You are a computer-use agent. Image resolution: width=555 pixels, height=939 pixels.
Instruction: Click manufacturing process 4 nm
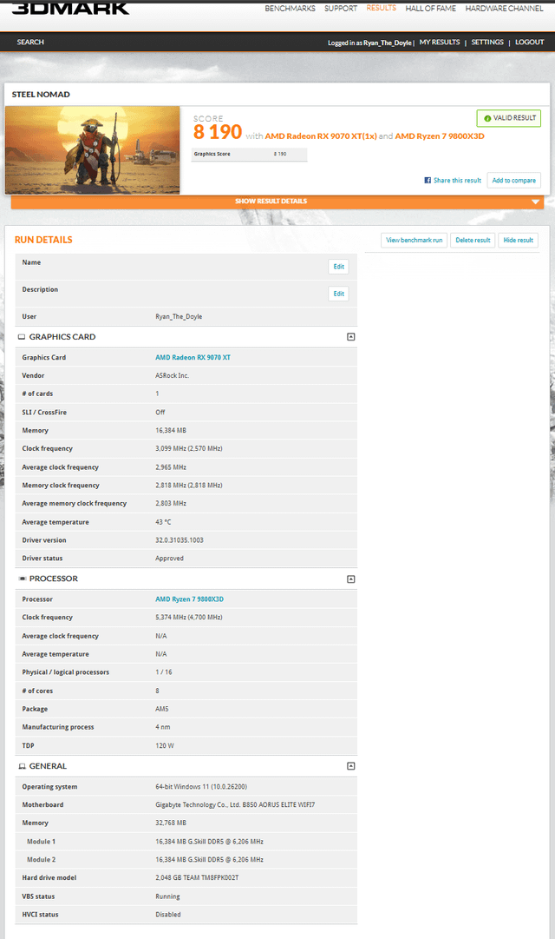[x=163, y=727]
